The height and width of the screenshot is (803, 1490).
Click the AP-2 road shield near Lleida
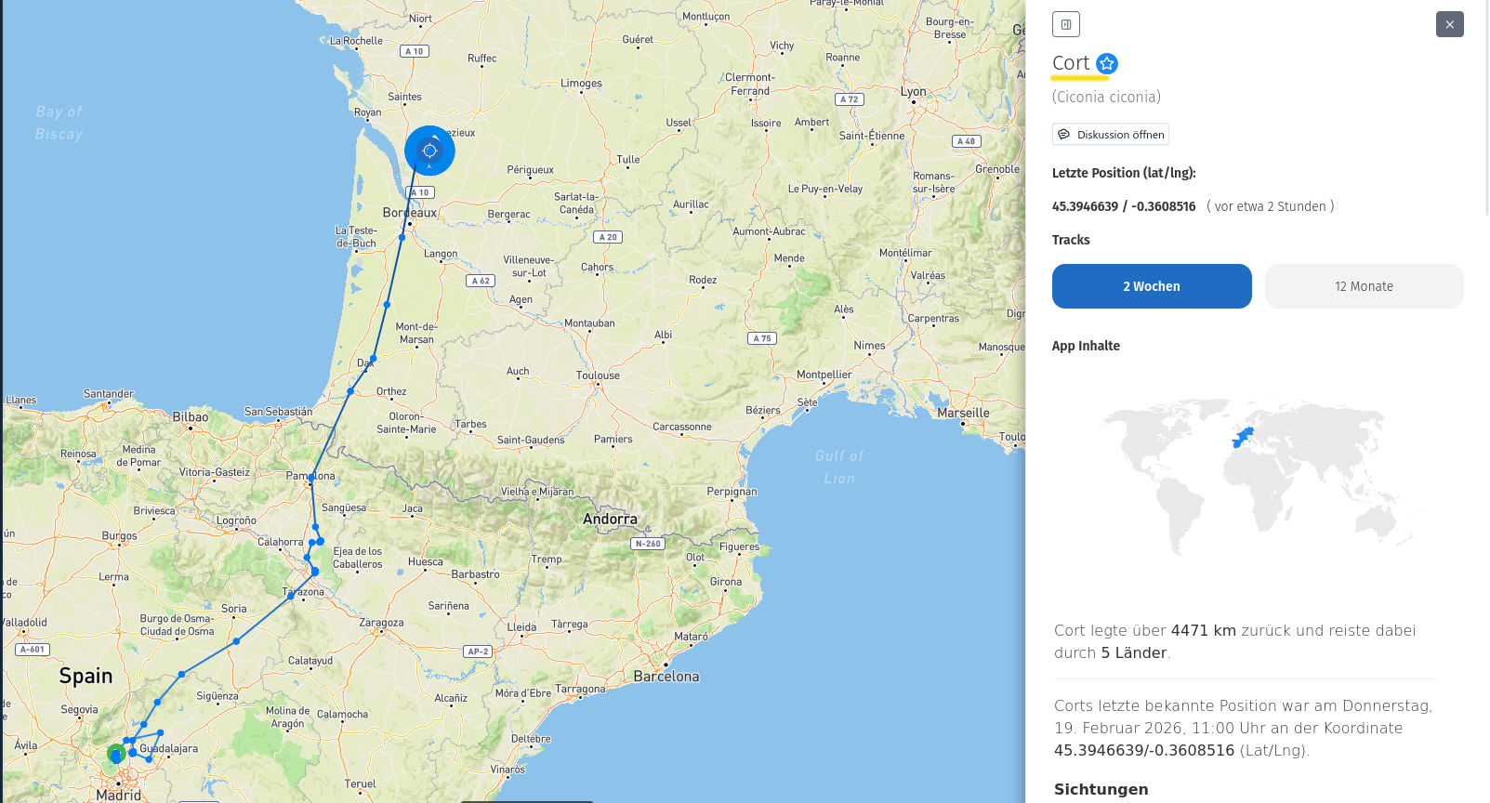(478, 652)
